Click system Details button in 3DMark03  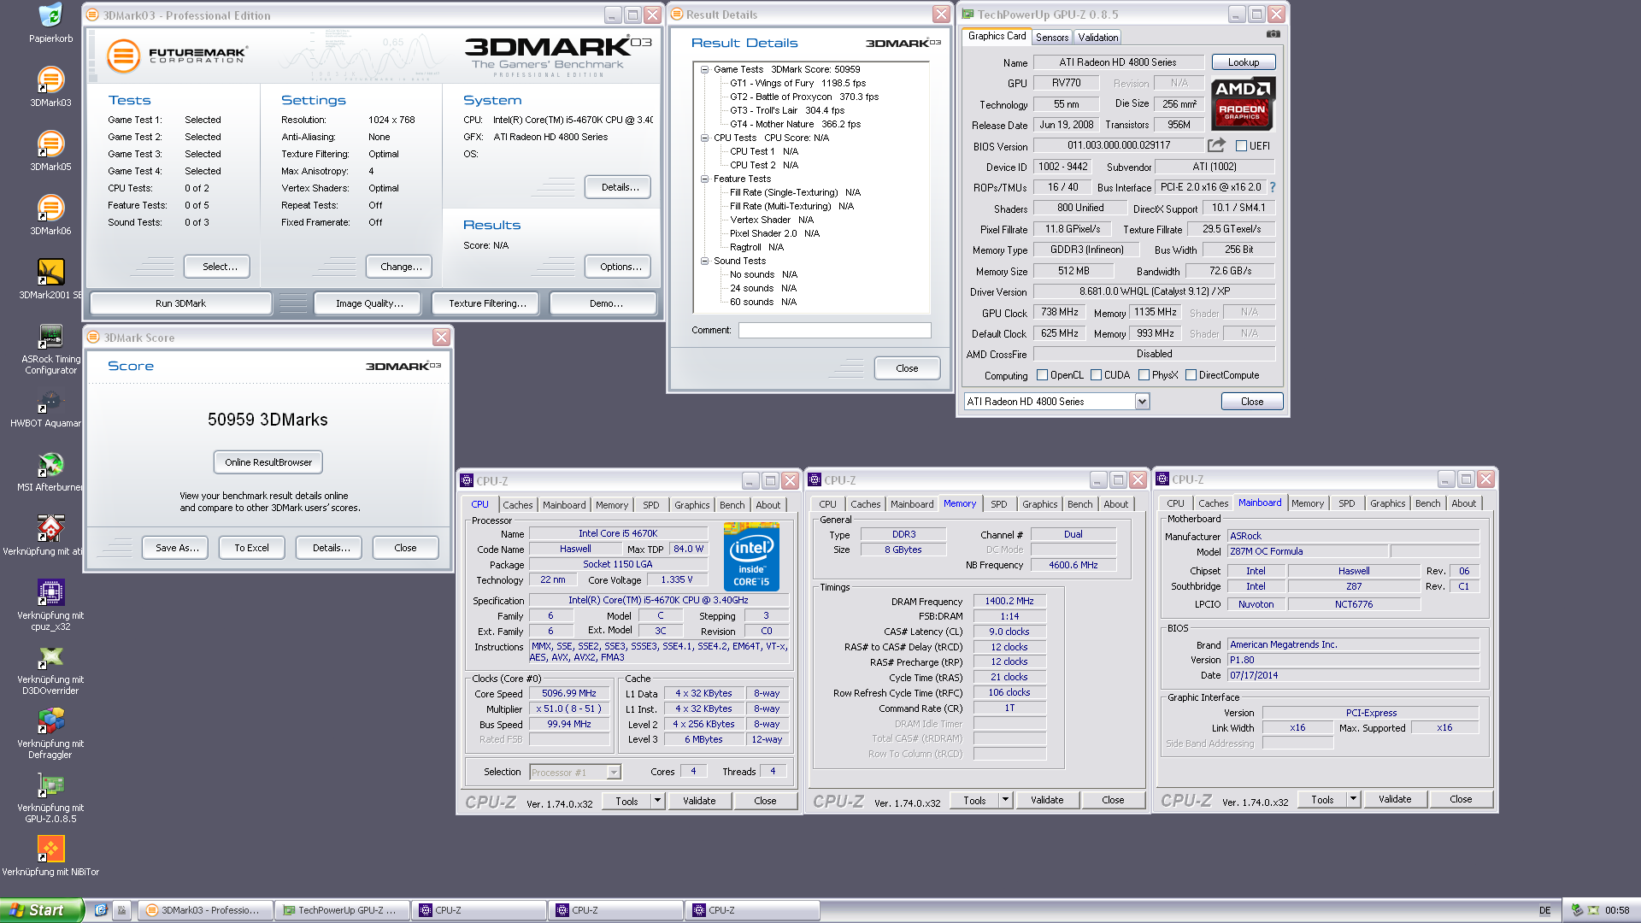coord(620,187)
